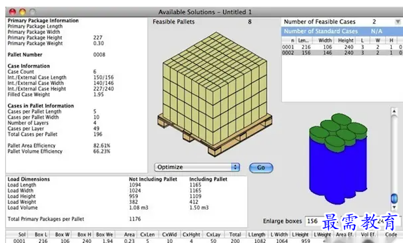The height and width of the screenshot is (243, 403).
Task: Click the Pallet Volume Efficiency value 66.23%
Action: [x=102, y=151]
